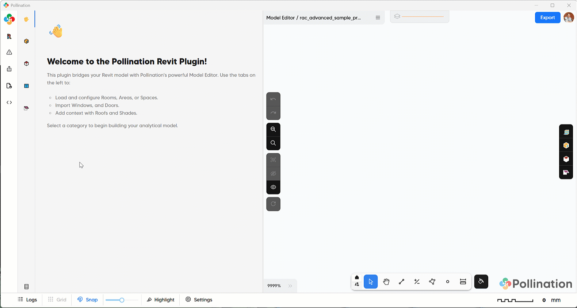Viewport: 577px width, 308px height.
Task: Click the shade icon in right panel
Action: pos(566,173)
